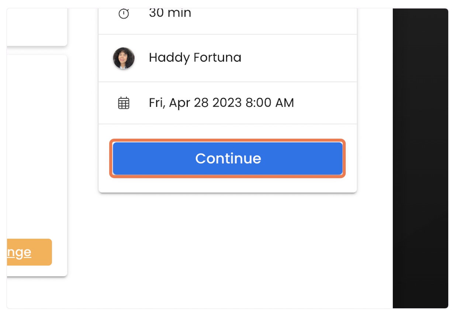Click Apr 28 in the appointment date
Screen dimensions: 456x312
(x=189, y=103)
